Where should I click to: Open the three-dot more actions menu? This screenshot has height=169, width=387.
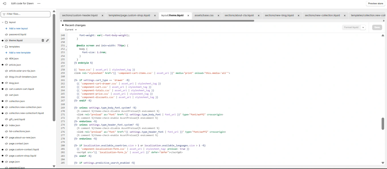(39, 3)
